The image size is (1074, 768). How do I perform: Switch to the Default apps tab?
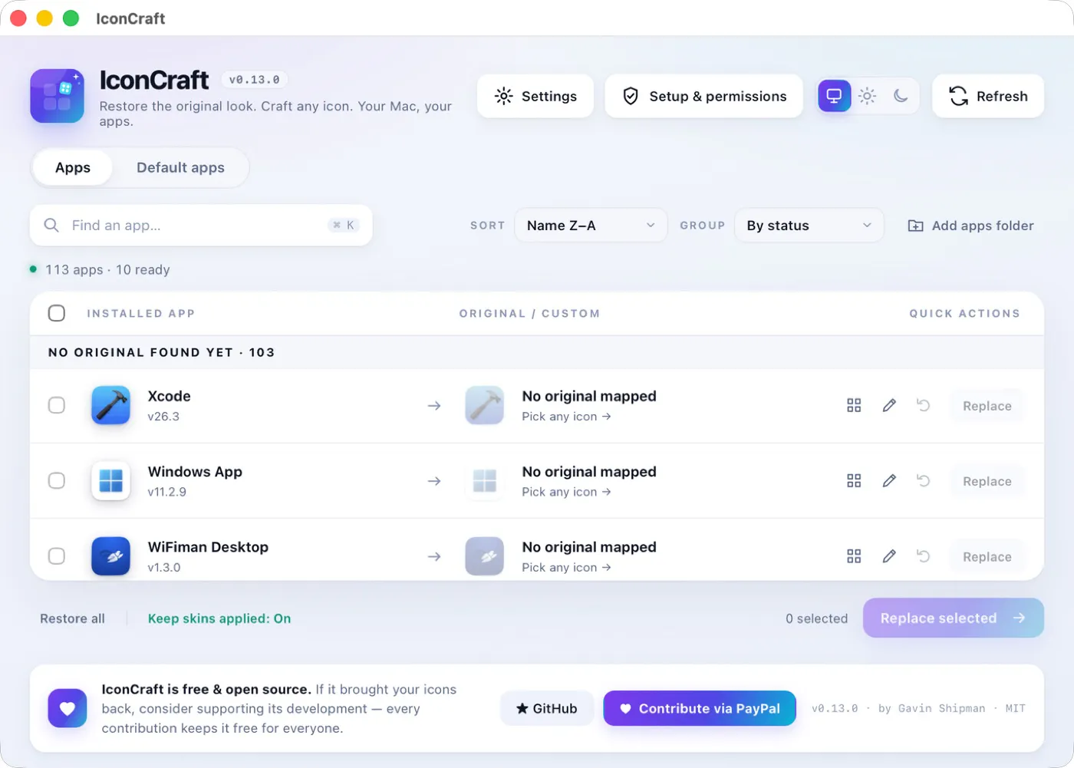click(x=180, y=167)
